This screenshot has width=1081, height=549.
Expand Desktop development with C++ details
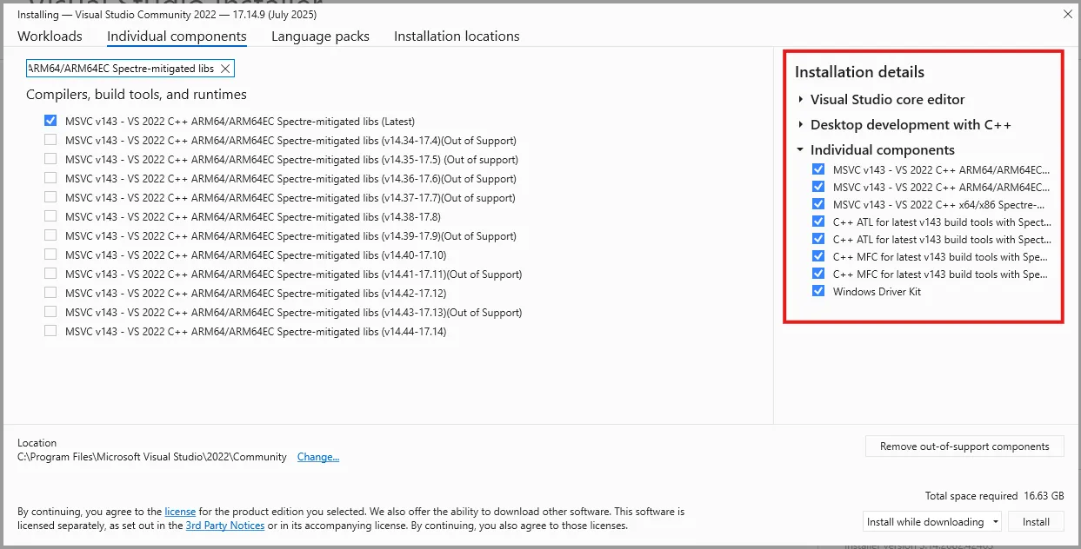[x=800, y=125]
